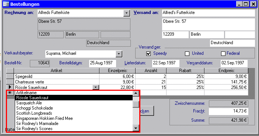Close the Bestellungen window
Image resolution: width=259 pixels, height=136 pixels.
tap(253, 4)
